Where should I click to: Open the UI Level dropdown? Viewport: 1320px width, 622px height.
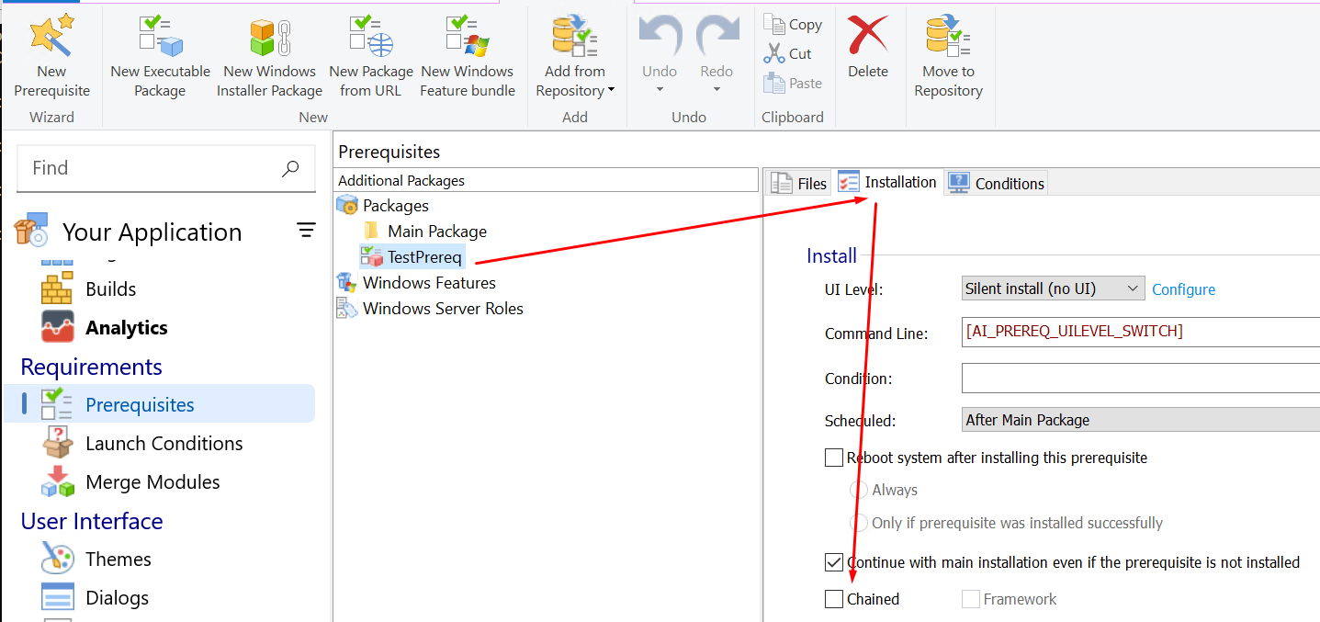coord(1053,288)
